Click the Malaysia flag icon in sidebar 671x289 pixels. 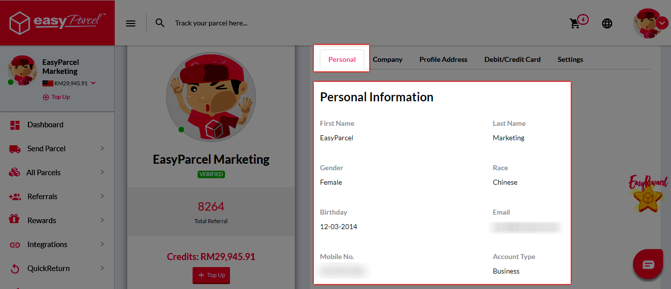click(x=48, y=83)
